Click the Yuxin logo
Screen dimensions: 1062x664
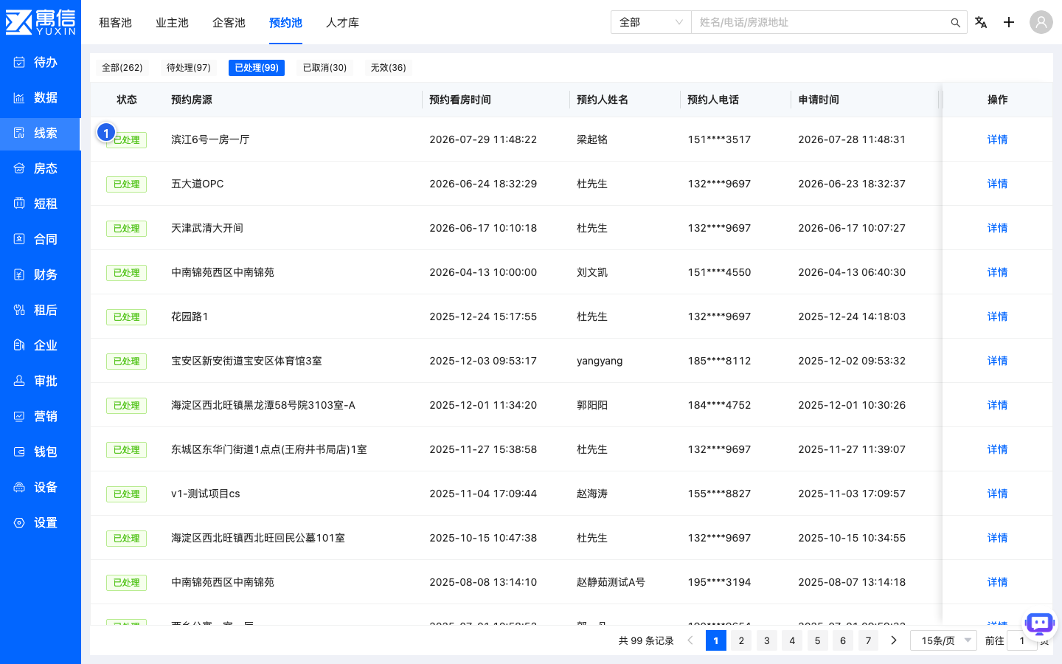click(x=41, y=22)
